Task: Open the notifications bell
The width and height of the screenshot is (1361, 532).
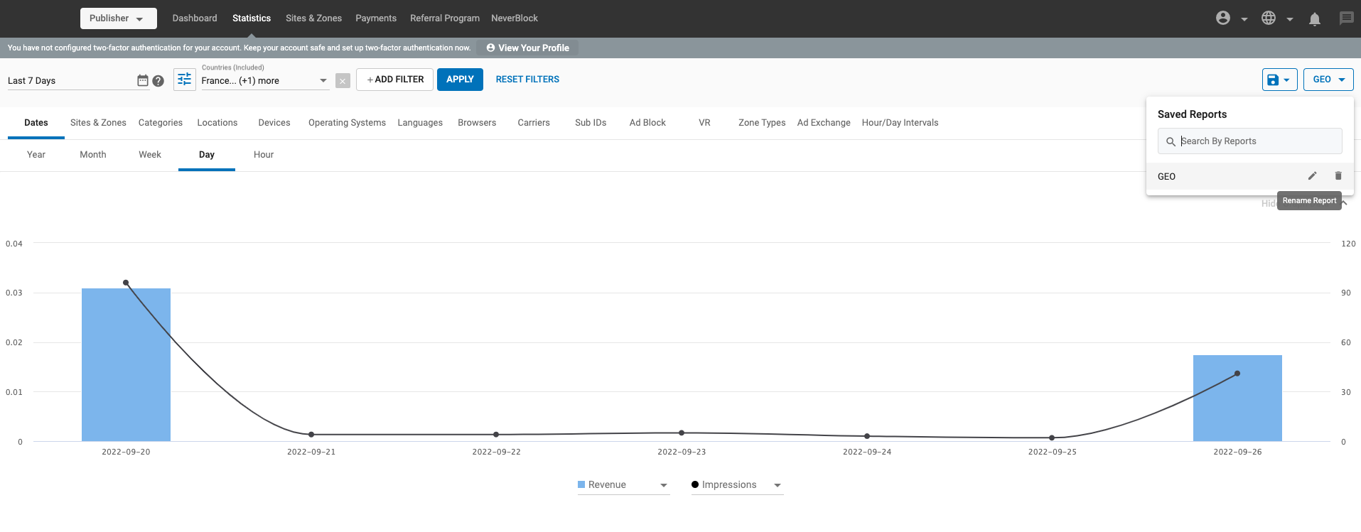Action: pos(1314,19)
